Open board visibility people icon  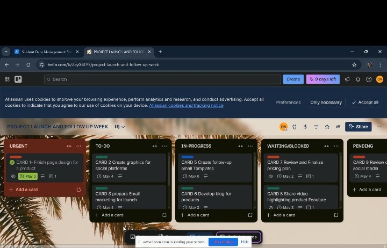coord(338,127)
